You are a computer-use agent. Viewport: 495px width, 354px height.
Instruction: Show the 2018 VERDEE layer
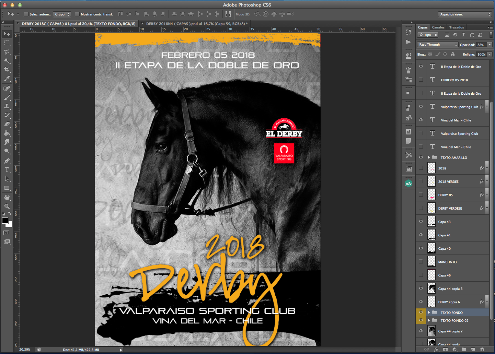pos(421,181)
